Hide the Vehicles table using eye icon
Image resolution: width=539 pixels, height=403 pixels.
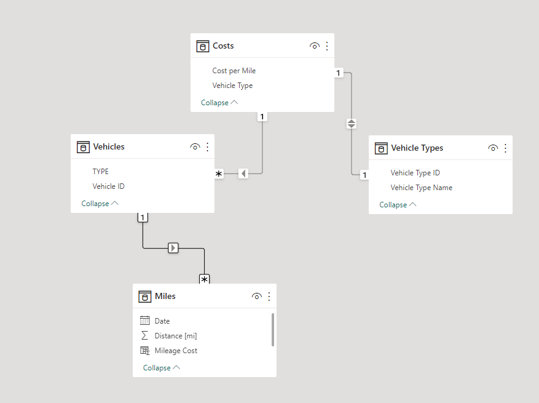195,147
